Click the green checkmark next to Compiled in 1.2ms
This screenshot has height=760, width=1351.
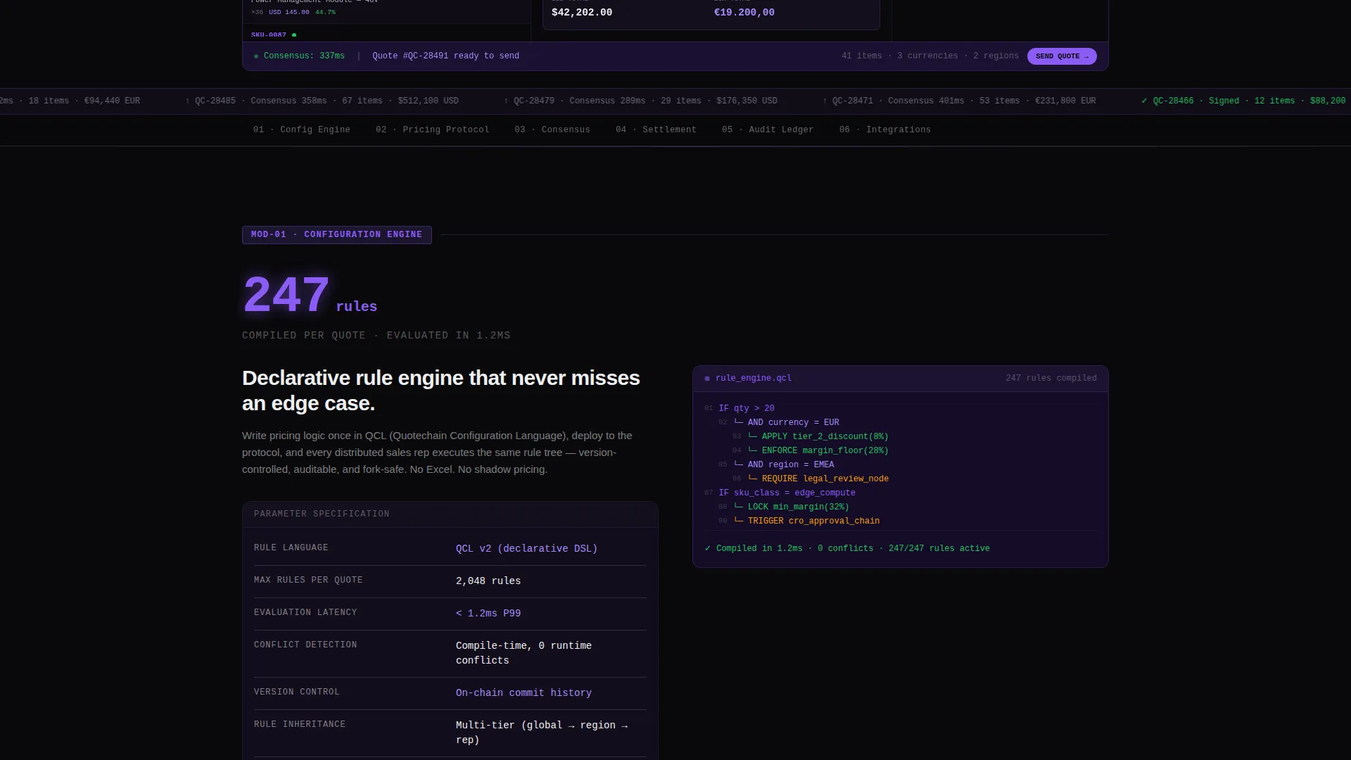click(x=708, y=548)
